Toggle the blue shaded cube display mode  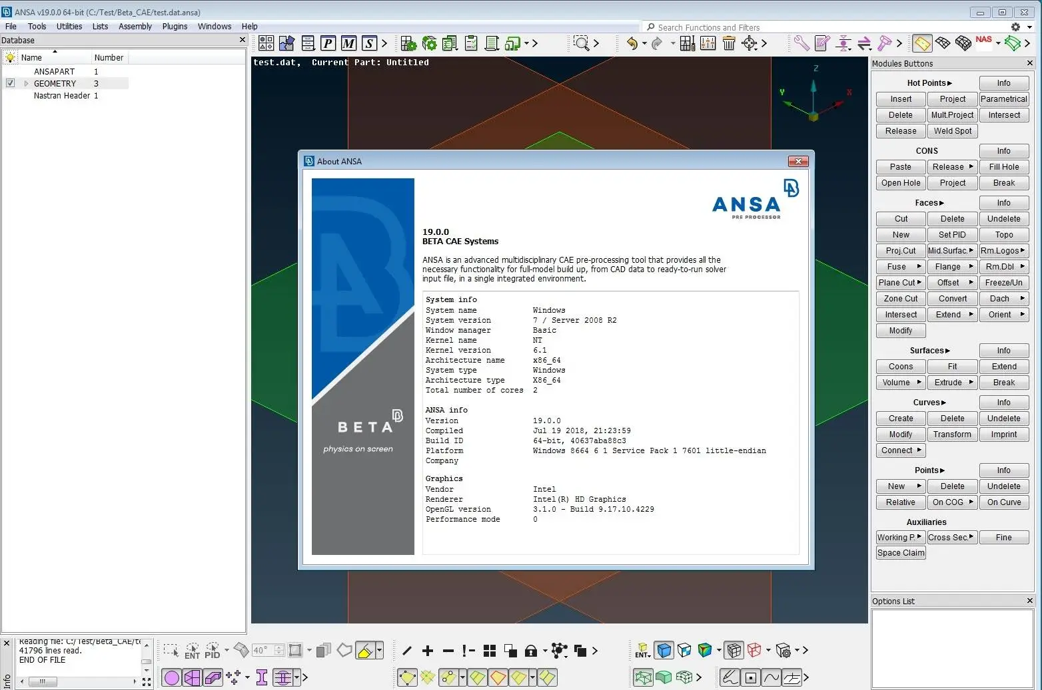[x=664, y=650]
